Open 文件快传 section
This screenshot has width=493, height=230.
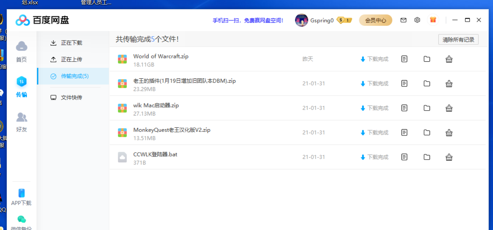point(71,97)
